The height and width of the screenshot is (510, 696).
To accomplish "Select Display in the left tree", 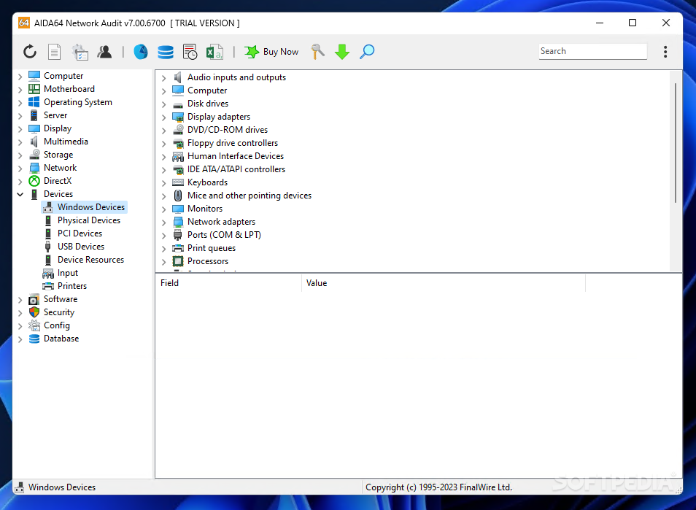I will (57, 128).
